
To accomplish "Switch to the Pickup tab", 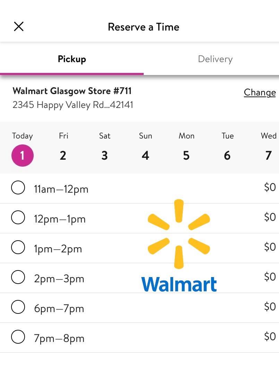I will [x=72, y=59].
